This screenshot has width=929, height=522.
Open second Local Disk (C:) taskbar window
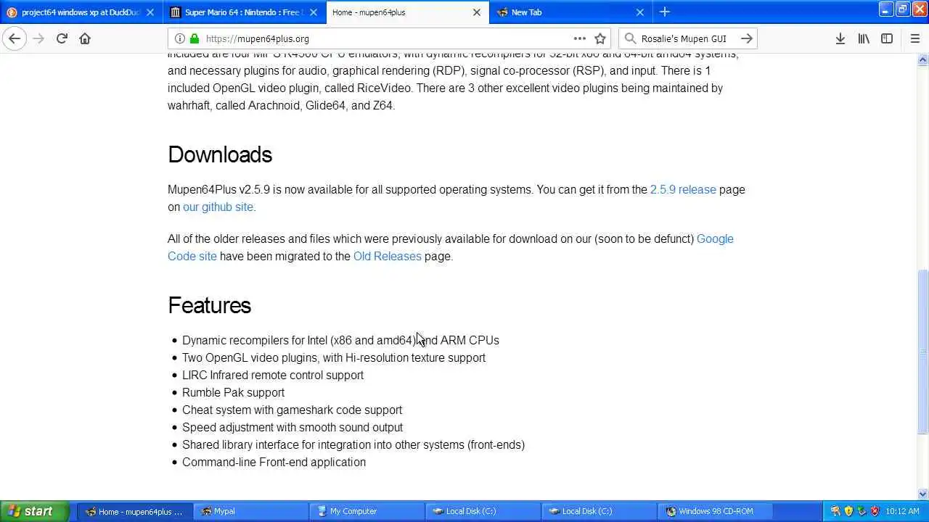pyautogui.click(x=599, y=511)
